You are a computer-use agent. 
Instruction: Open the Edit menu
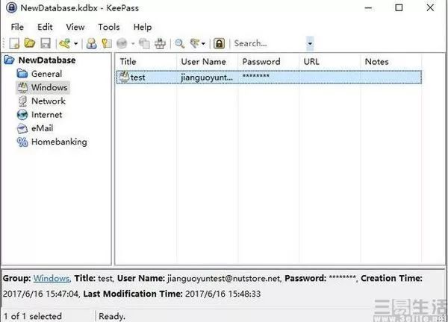tap(45, 27)
